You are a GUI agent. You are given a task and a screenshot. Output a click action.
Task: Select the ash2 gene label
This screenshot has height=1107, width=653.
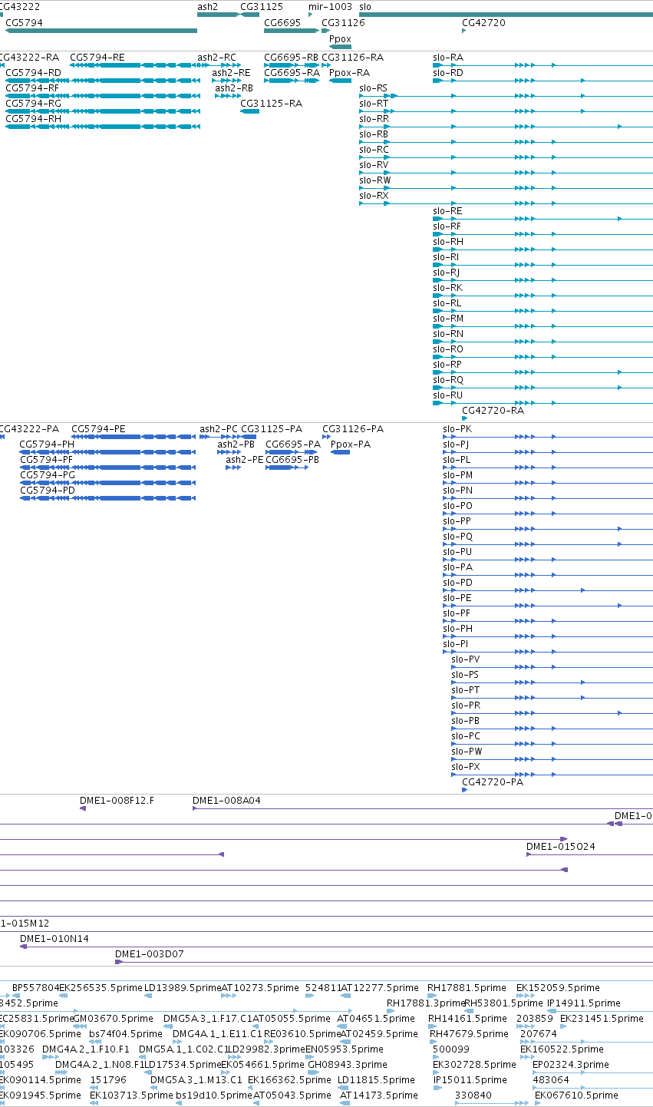(x=207, y=6)
